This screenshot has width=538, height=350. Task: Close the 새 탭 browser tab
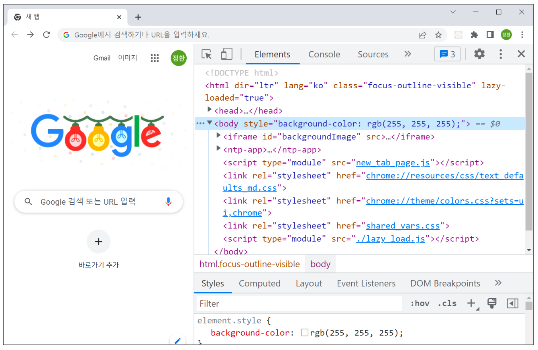coord(119,17)
